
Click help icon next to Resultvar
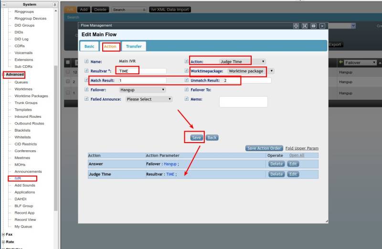[86, 71]
